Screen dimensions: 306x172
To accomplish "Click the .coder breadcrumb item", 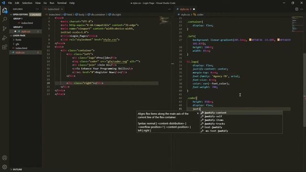I will tap(198, 14).
